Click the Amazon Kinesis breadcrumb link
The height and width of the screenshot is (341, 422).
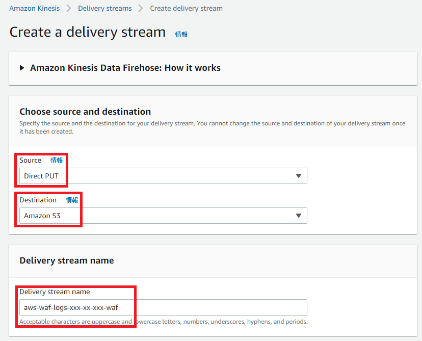pyautogui.click(x=34, y=8)
